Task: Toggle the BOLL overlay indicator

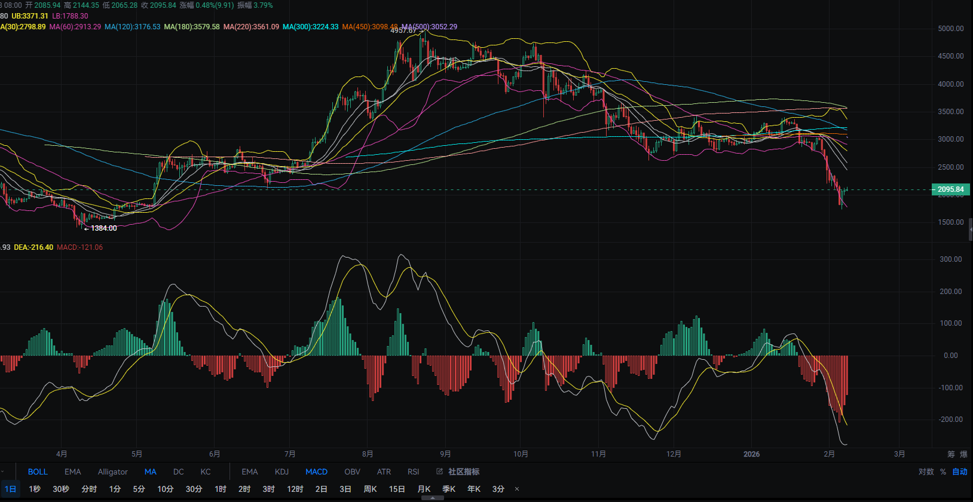Action: [38, 472]
